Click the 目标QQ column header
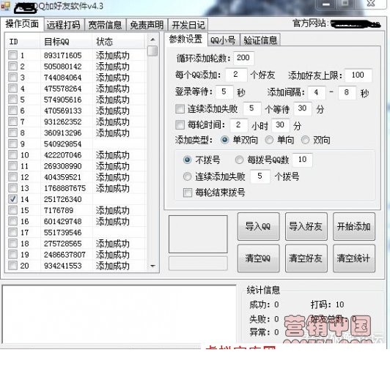This screenshot has height=366, width=390. click(x=66, y=42)
